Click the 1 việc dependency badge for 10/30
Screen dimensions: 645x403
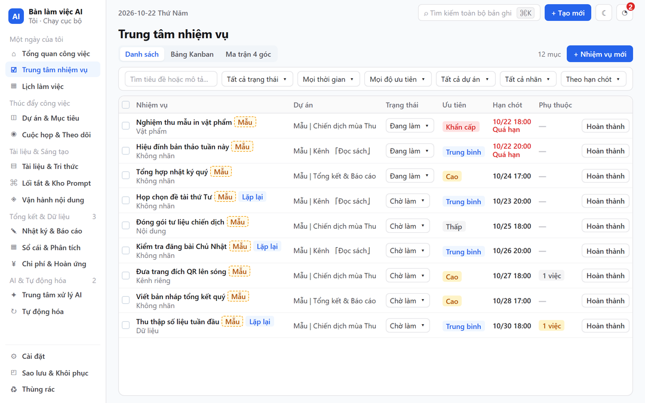(551, 326)
